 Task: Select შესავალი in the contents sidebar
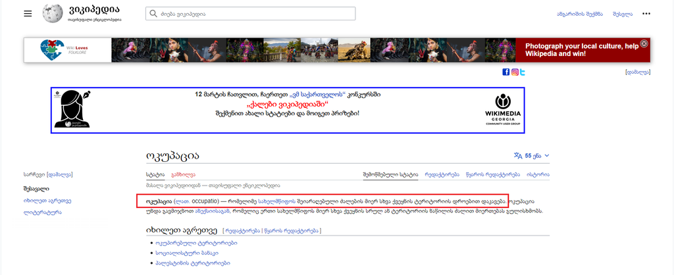37,189
